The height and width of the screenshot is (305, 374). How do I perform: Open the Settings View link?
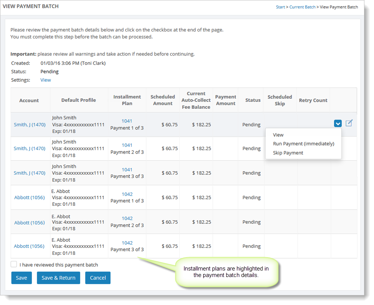(x=46, y=80)
